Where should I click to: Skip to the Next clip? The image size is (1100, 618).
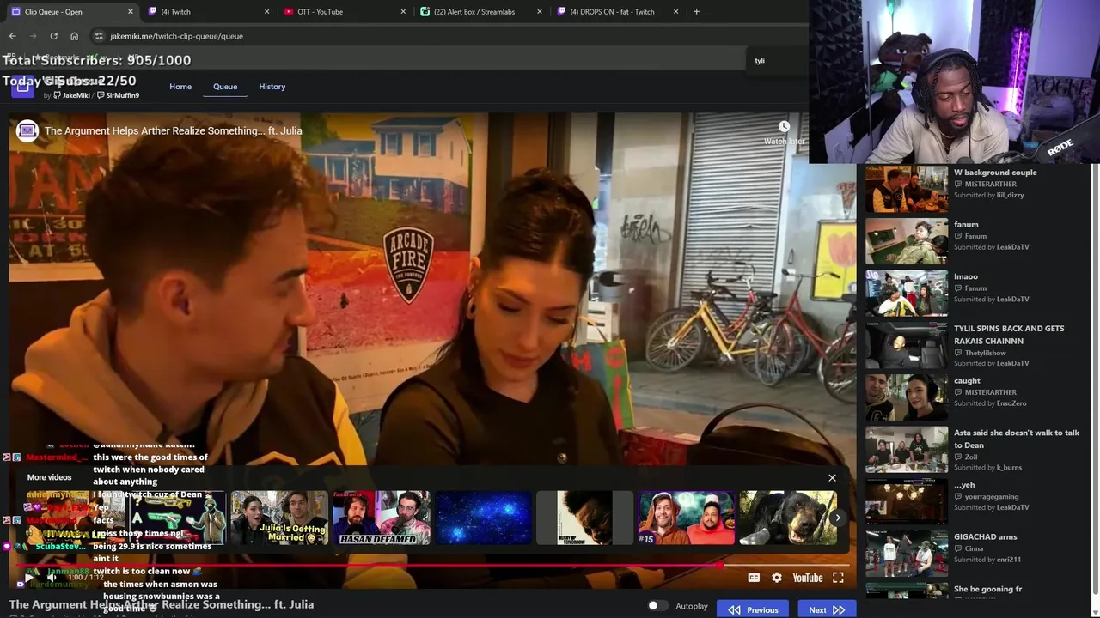[827, 609]
